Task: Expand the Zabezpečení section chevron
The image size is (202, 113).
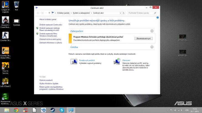Action: pos(152,31)
